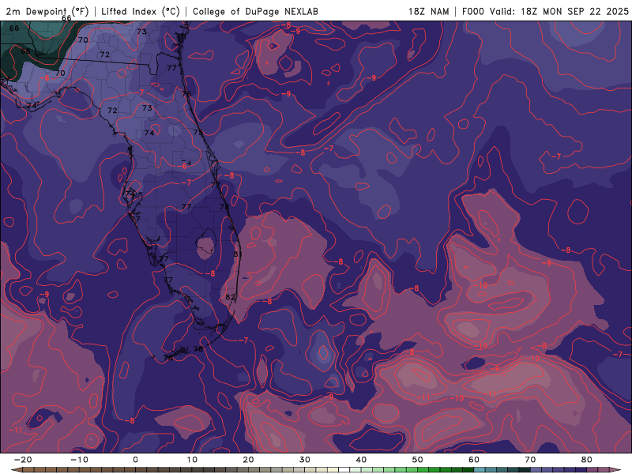The height and width of the screenshot is (474, 632).
Task: Click the '2m Dewpoint (°F)' title text
Action: 47,11
